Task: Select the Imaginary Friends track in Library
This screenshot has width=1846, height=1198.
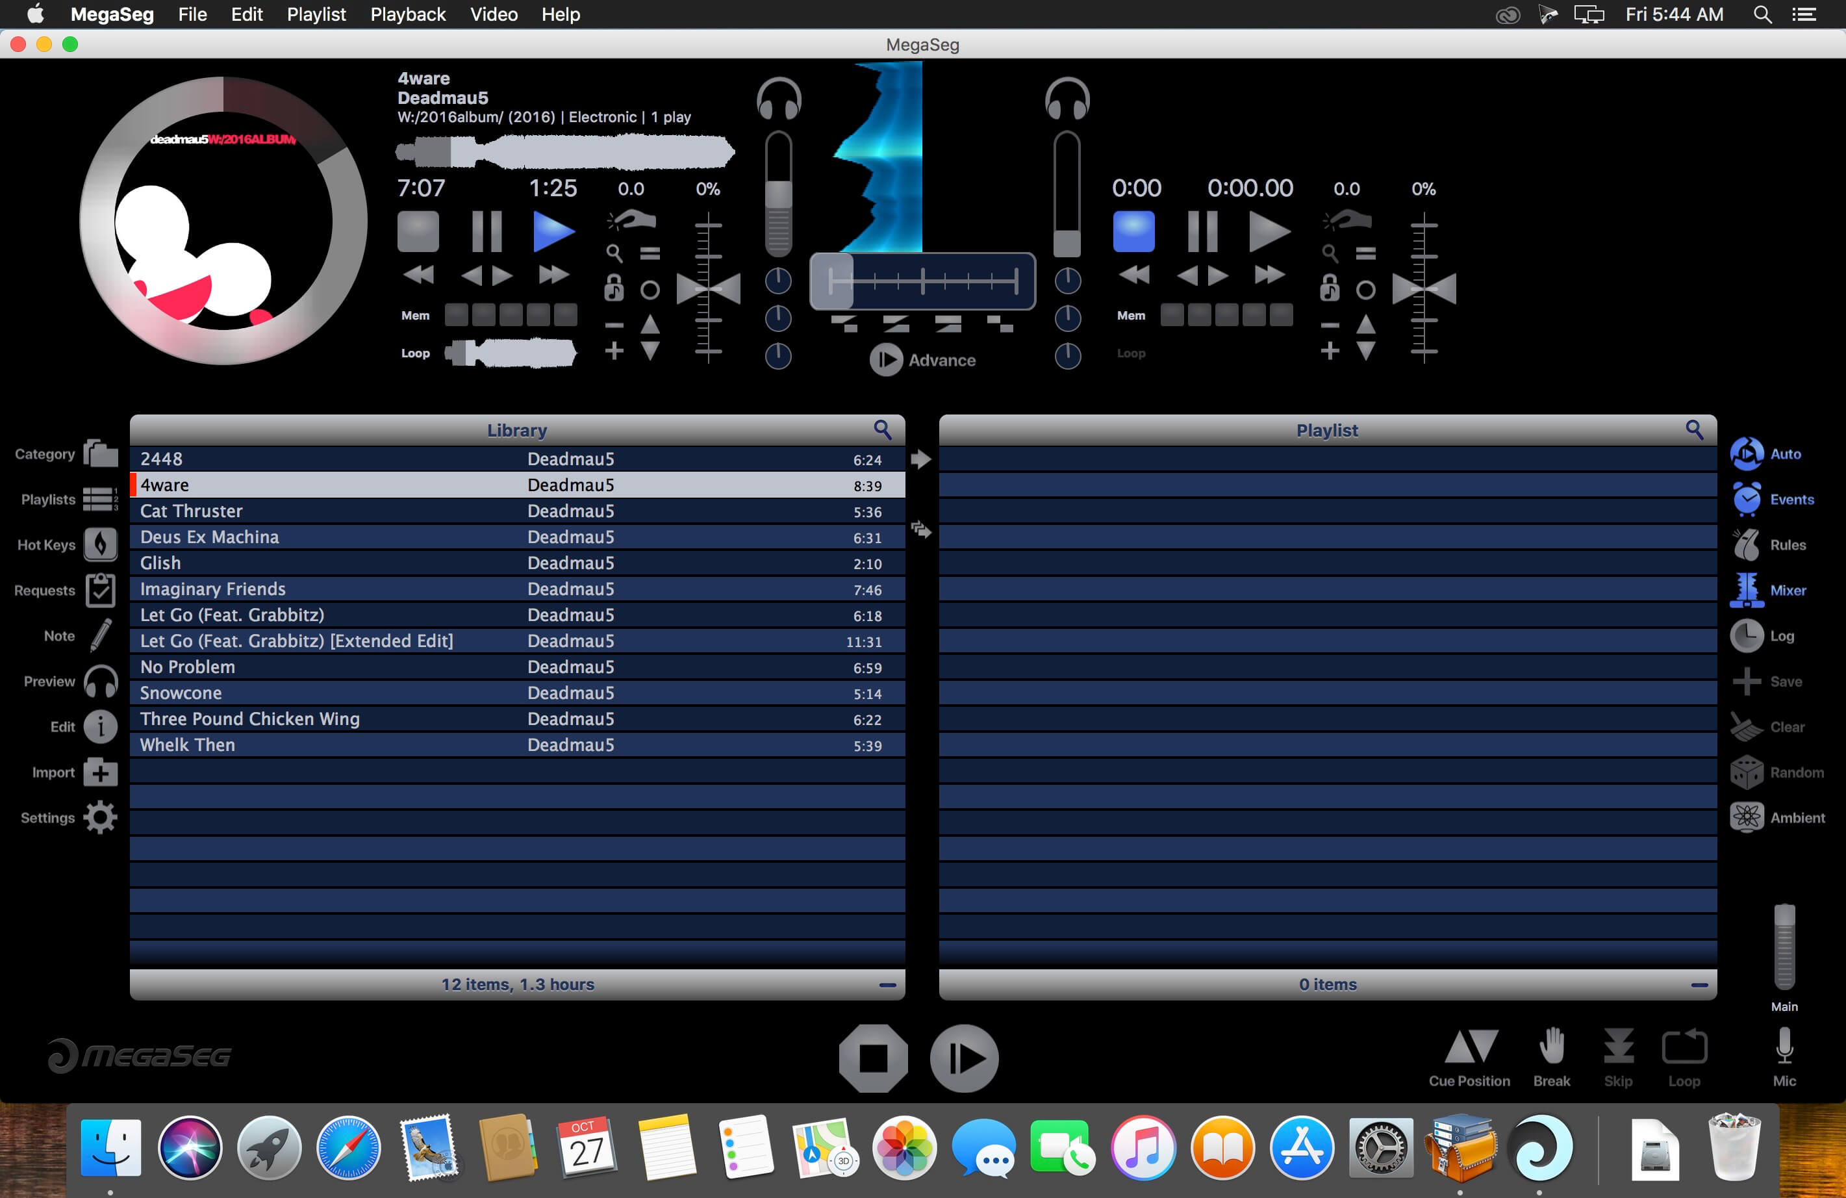Action: 517,589
